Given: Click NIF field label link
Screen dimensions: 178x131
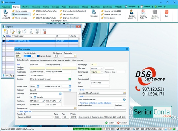Looking at the screenshot, I should [x=18, y=65].
